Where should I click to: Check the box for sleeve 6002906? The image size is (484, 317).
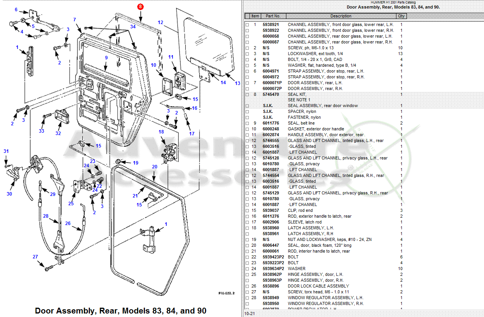point(247,222)
